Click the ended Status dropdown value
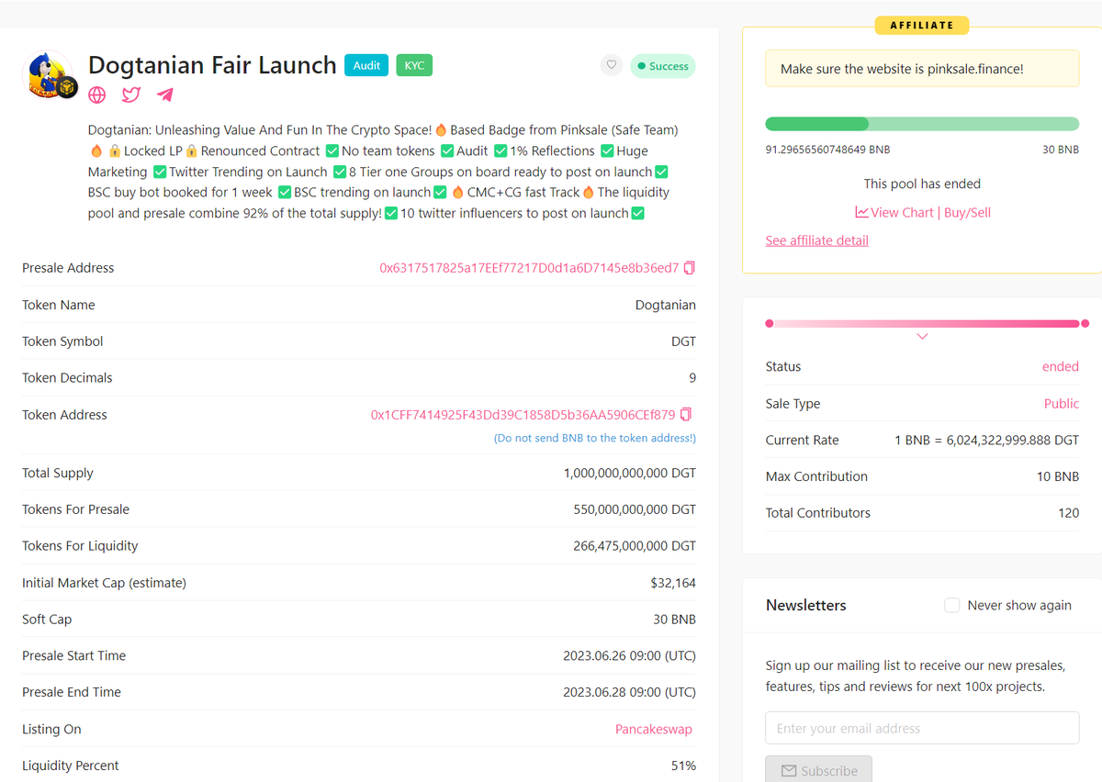The height and width of the screenshot is (782, 1102). pos(1061,366)
